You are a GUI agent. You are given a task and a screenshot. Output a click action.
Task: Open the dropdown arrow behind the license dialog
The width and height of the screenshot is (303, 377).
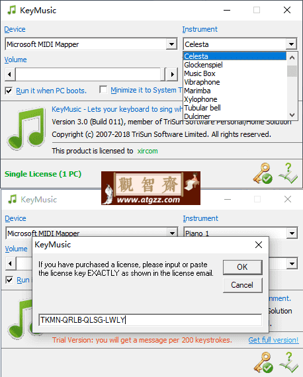[292, 264]
